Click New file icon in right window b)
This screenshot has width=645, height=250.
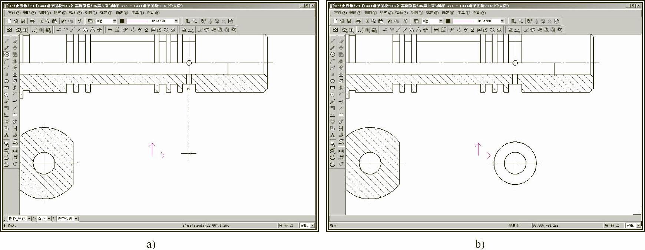[335, 21]
